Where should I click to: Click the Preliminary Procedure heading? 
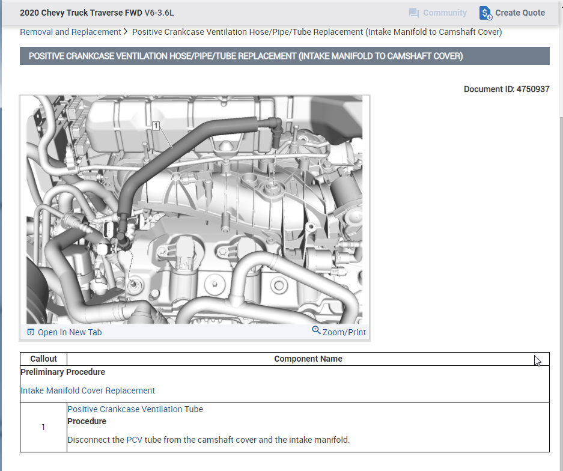[62, 372]
